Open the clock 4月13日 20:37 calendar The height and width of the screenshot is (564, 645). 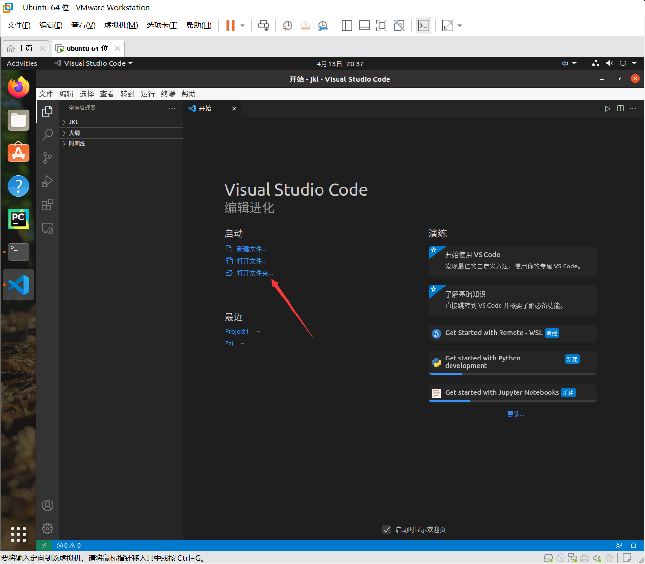(340, 64)
